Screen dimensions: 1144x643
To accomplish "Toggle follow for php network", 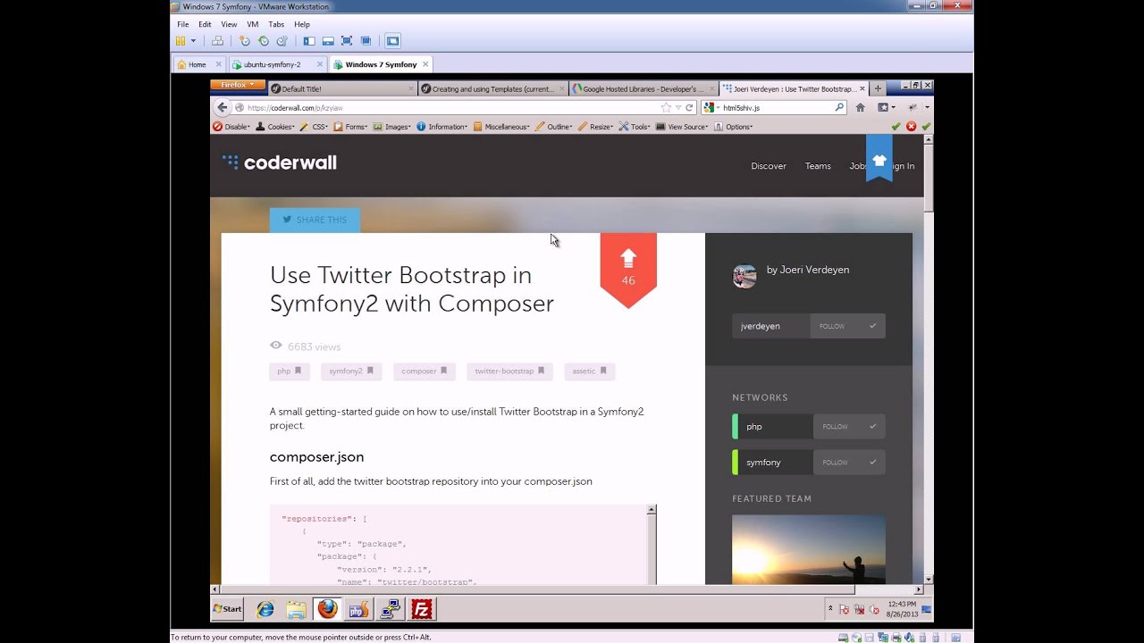I will 849,426.
